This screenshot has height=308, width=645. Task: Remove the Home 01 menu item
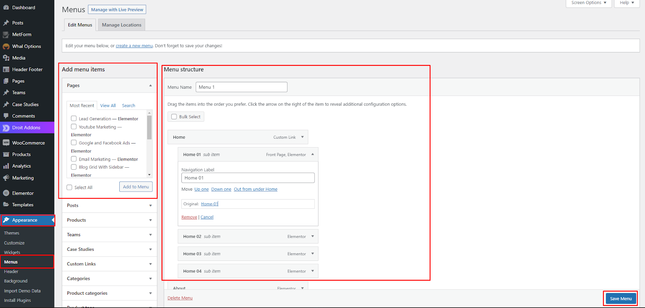point(189,217)
